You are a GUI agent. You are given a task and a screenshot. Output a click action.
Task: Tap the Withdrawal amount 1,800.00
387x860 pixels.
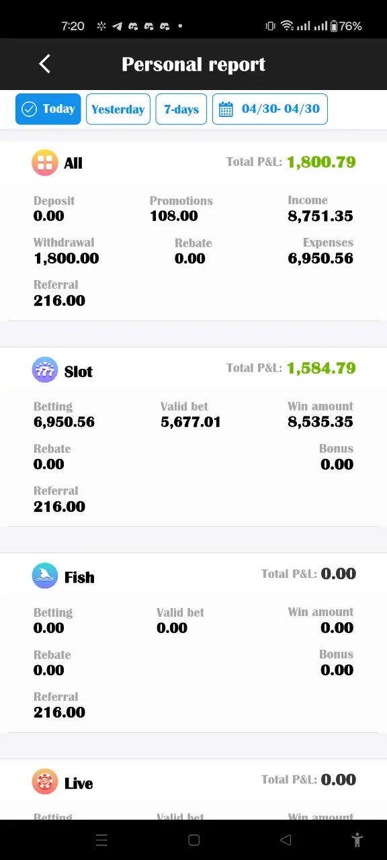67,258
